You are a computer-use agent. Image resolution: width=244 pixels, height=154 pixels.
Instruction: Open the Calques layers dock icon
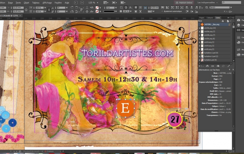click(238, 25)
